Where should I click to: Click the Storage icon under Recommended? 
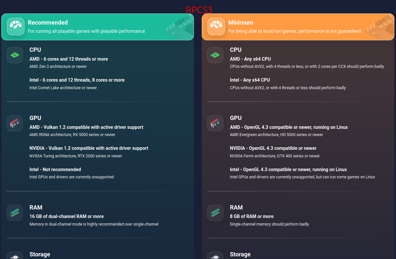pos(15,255)
